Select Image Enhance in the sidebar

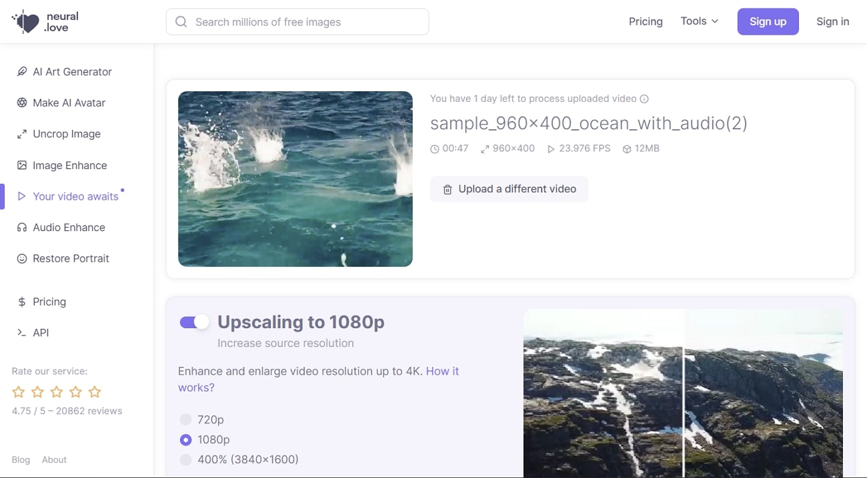click(x=69, y=165)
